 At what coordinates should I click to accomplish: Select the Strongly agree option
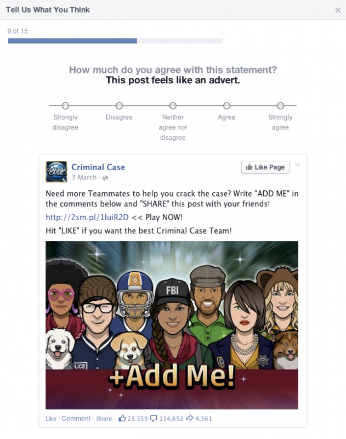click(x=280, y=105)
